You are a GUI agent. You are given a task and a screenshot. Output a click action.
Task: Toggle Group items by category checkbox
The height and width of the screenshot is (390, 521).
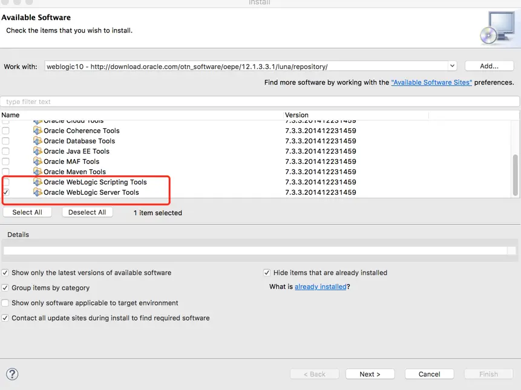click(x=5, y=288)
